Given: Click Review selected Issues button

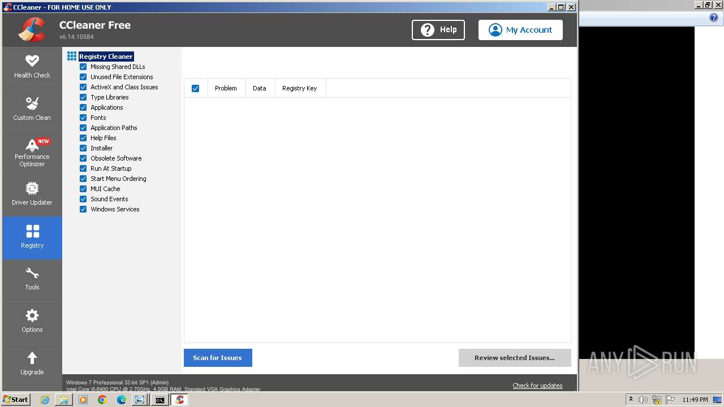Looking at the screenshot, I should pyautogui.click(x=515, y=358).
